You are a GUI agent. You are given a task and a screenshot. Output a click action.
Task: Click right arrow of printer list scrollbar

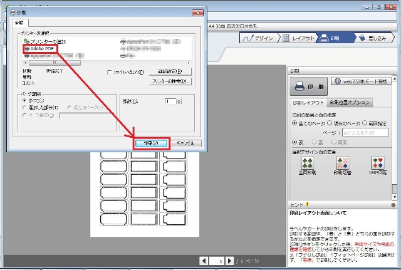189,63
